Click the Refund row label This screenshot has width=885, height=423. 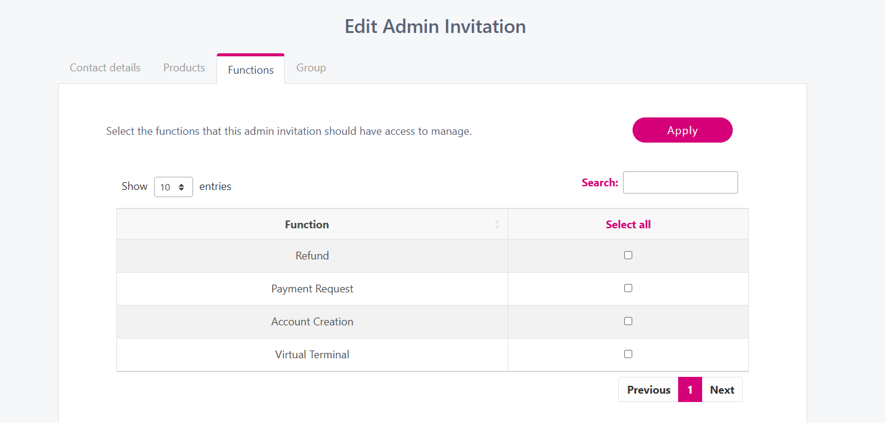pos(312,256)
